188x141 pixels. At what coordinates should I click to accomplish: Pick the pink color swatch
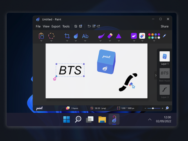pos(150,34)
